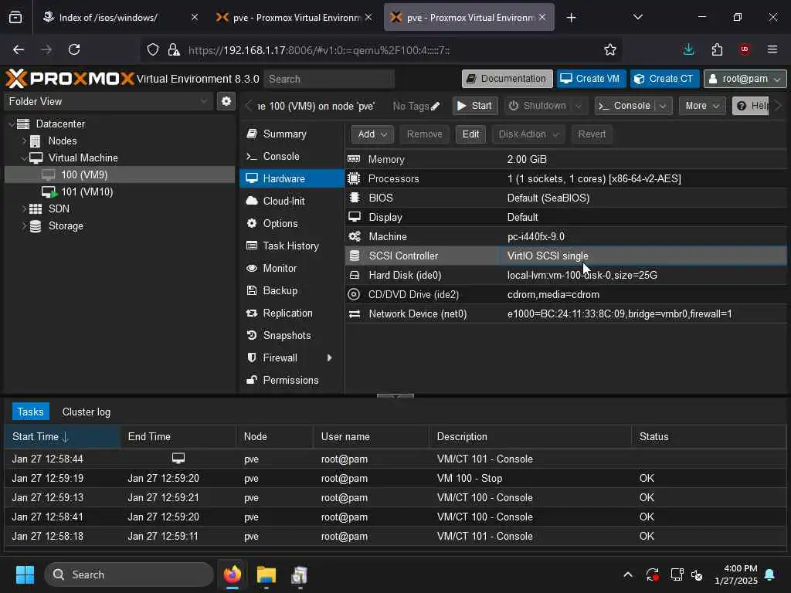The width and height of the screenshot is (791, 593).
Task: Click the edit tags pencil icon
Action: pos(436,107)
